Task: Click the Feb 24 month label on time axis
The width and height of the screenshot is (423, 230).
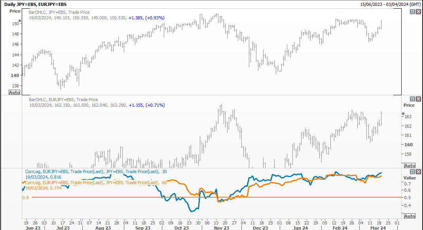Action: pos(340,228)
